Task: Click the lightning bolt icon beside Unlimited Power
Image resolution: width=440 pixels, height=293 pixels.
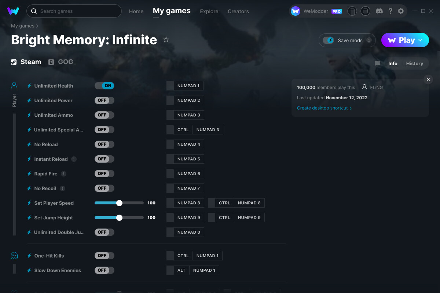Action: tap(29, 100)
